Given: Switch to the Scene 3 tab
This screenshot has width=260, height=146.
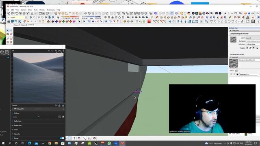Looking at the screenshot, I should point(31,25).
